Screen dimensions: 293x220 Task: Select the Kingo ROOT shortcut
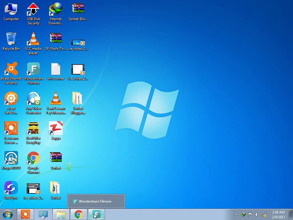[11, 160]
